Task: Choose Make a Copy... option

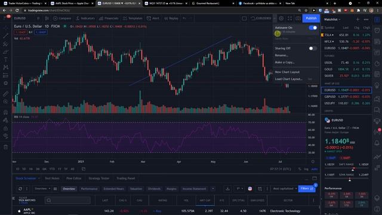Action: coord(285,62)
